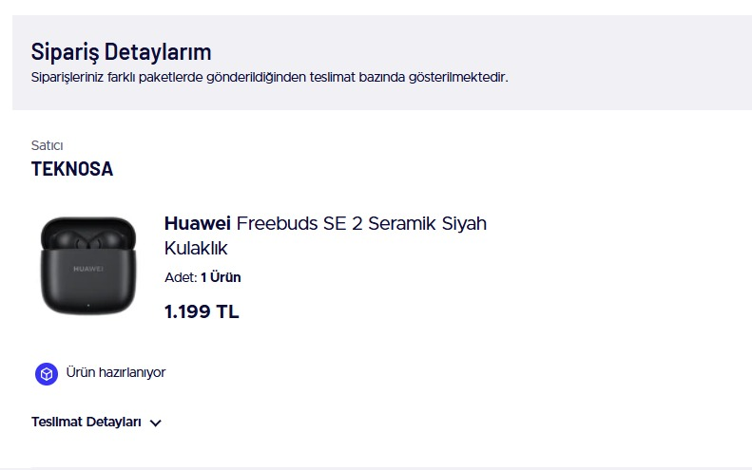
Task: Click the bold Huawei brand name
Action: pyautogui.click(x=198, y=224)
